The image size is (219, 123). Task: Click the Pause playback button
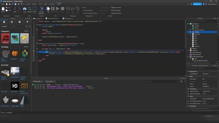(53, 9)
